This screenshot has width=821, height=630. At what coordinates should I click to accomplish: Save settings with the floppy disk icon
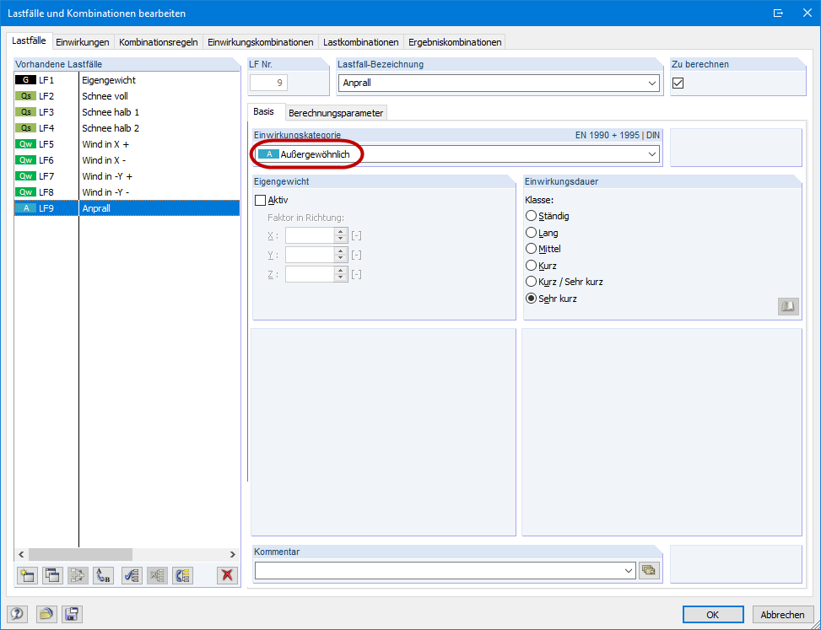pyautogui.click(x=73, y=614)
